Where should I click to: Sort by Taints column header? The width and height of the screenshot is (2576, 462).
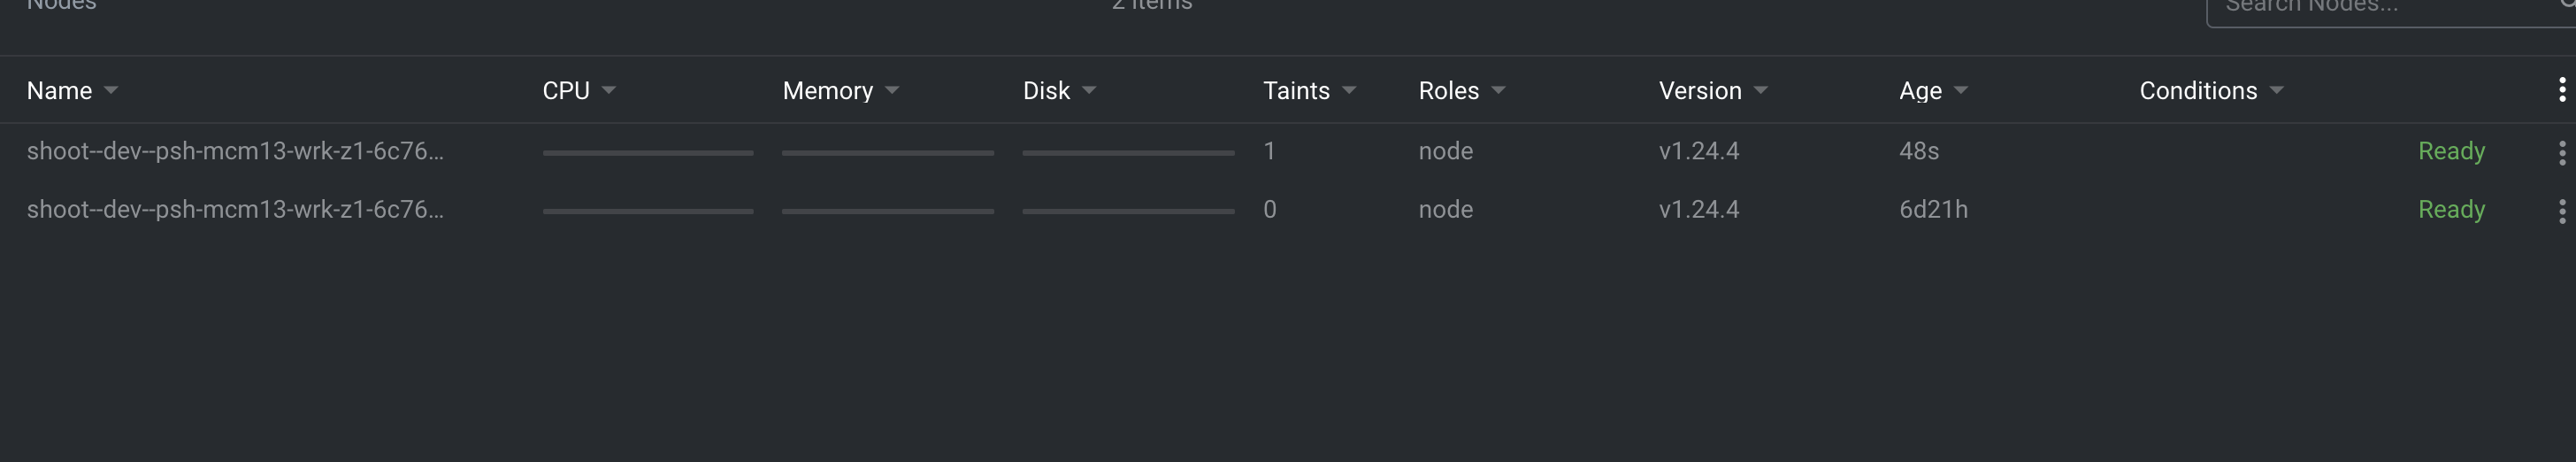[x=1296, y=91]
